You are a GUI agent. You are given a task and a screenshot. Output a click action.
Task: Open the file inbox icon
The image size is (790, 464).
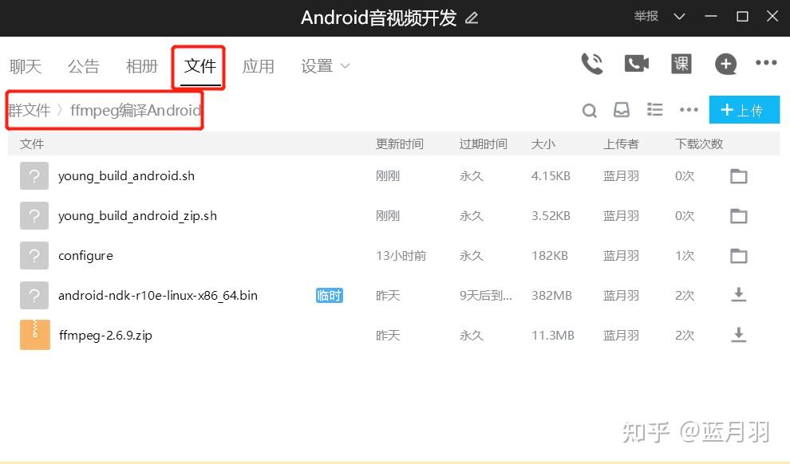tap(622, 110)
